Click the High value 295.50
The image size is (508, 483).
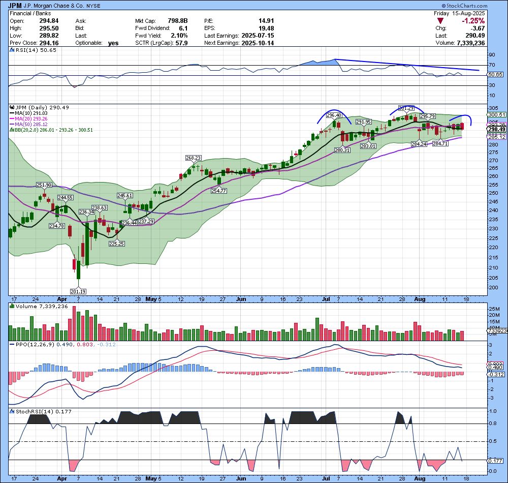click(49, 28)
